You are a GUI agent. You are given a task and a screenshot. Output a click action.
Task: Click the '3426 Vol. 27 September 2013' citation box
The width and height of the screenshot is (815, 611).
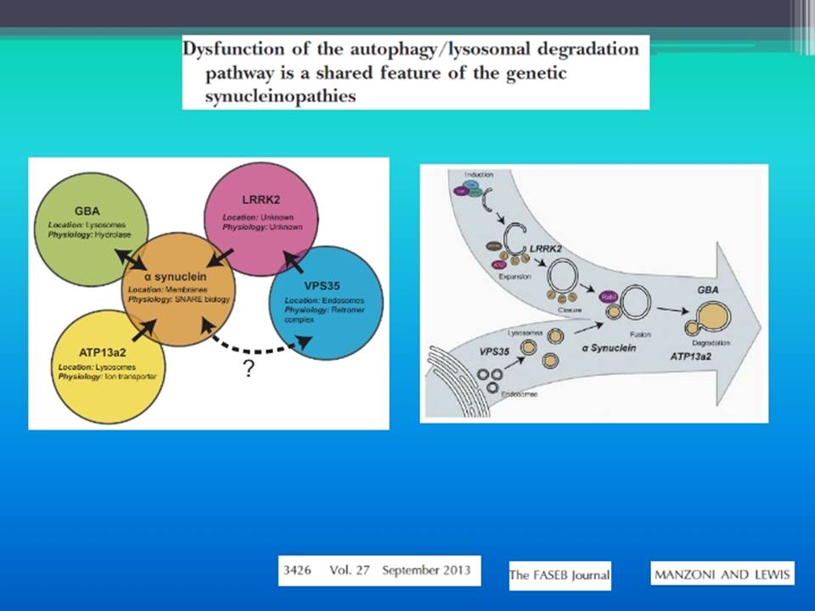point(379,570)
